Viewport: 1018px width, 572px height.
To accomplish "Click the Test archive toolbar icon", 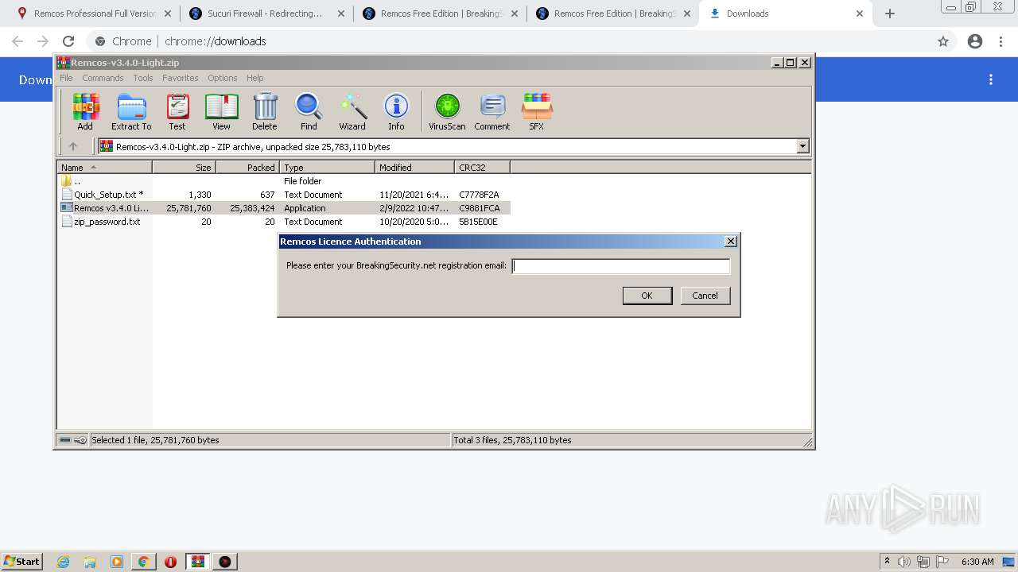I will (177, 111).
